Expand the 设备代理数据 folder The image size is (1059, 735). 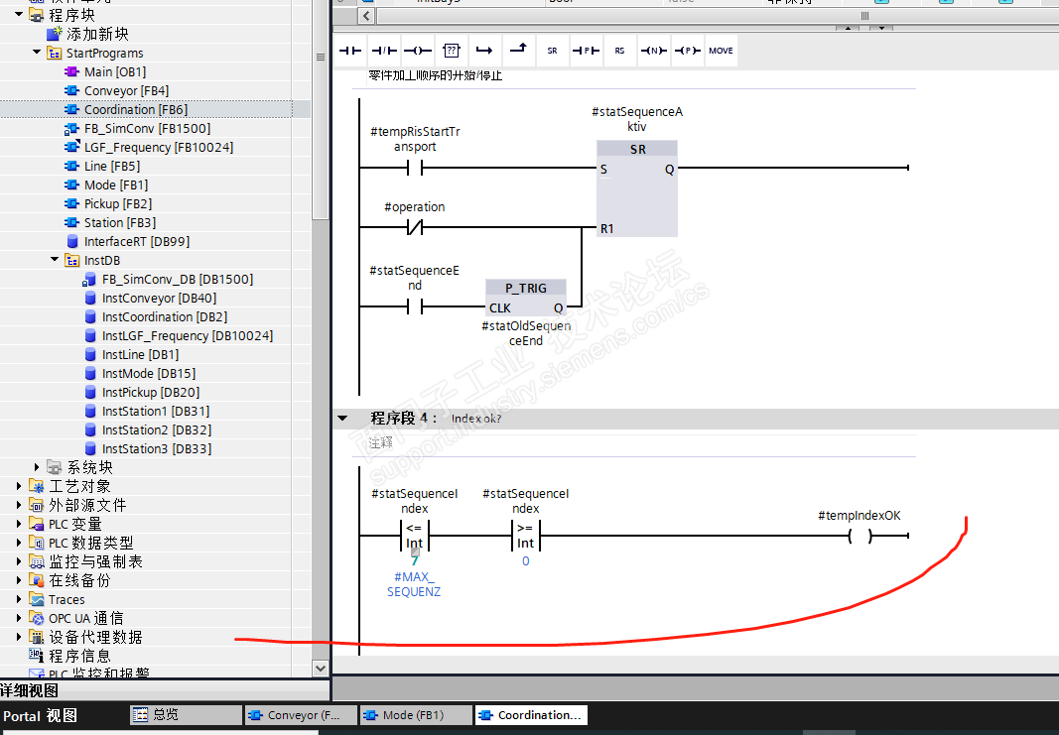pyautogui.click(x=19, y=637)
